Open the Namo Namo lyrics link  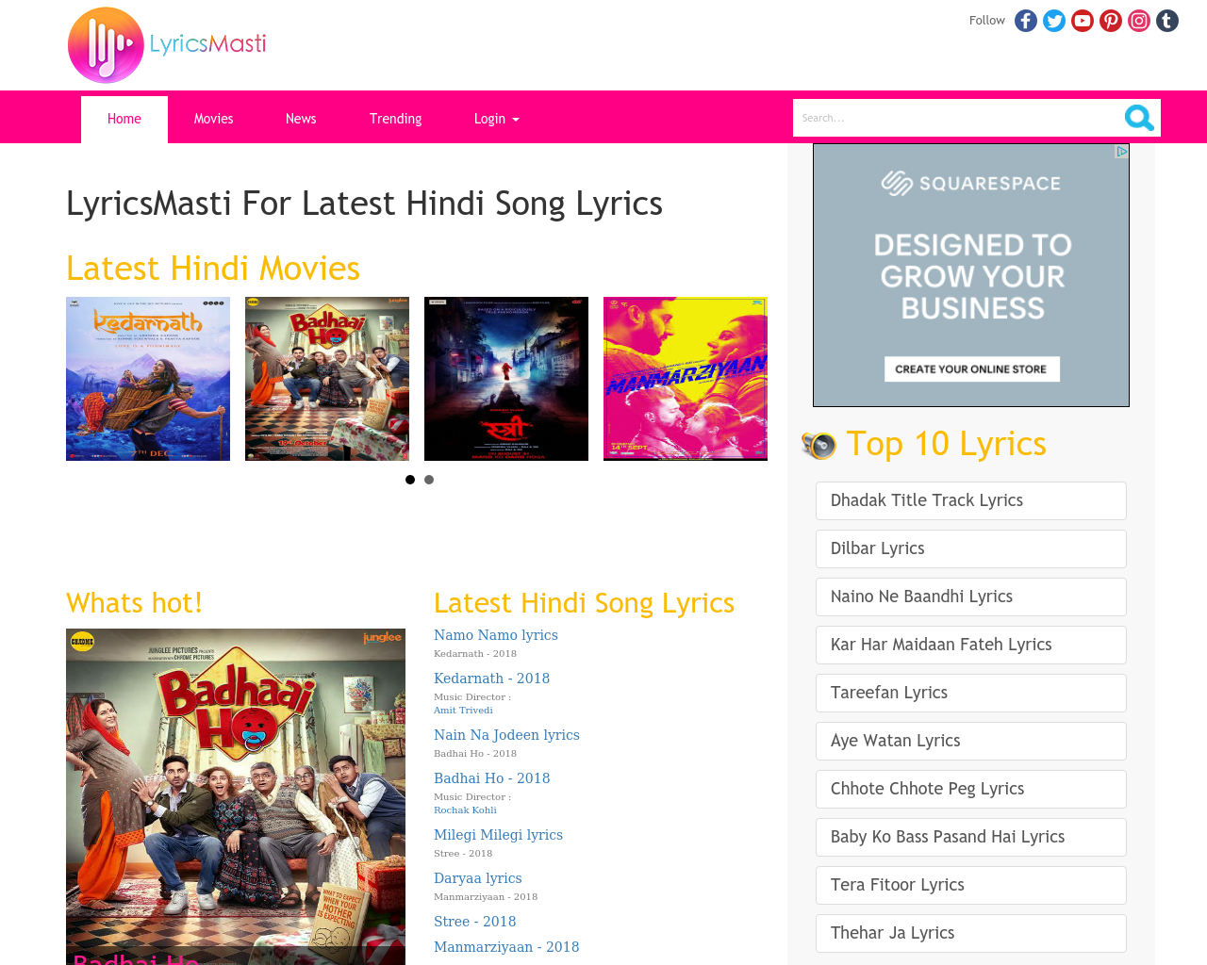tap(496, 635)
